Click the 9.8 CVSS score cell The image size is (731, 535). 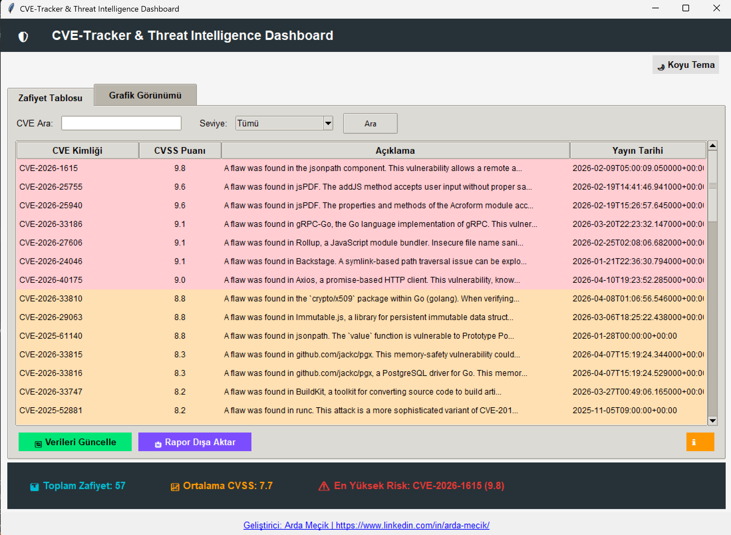point(180,168)
